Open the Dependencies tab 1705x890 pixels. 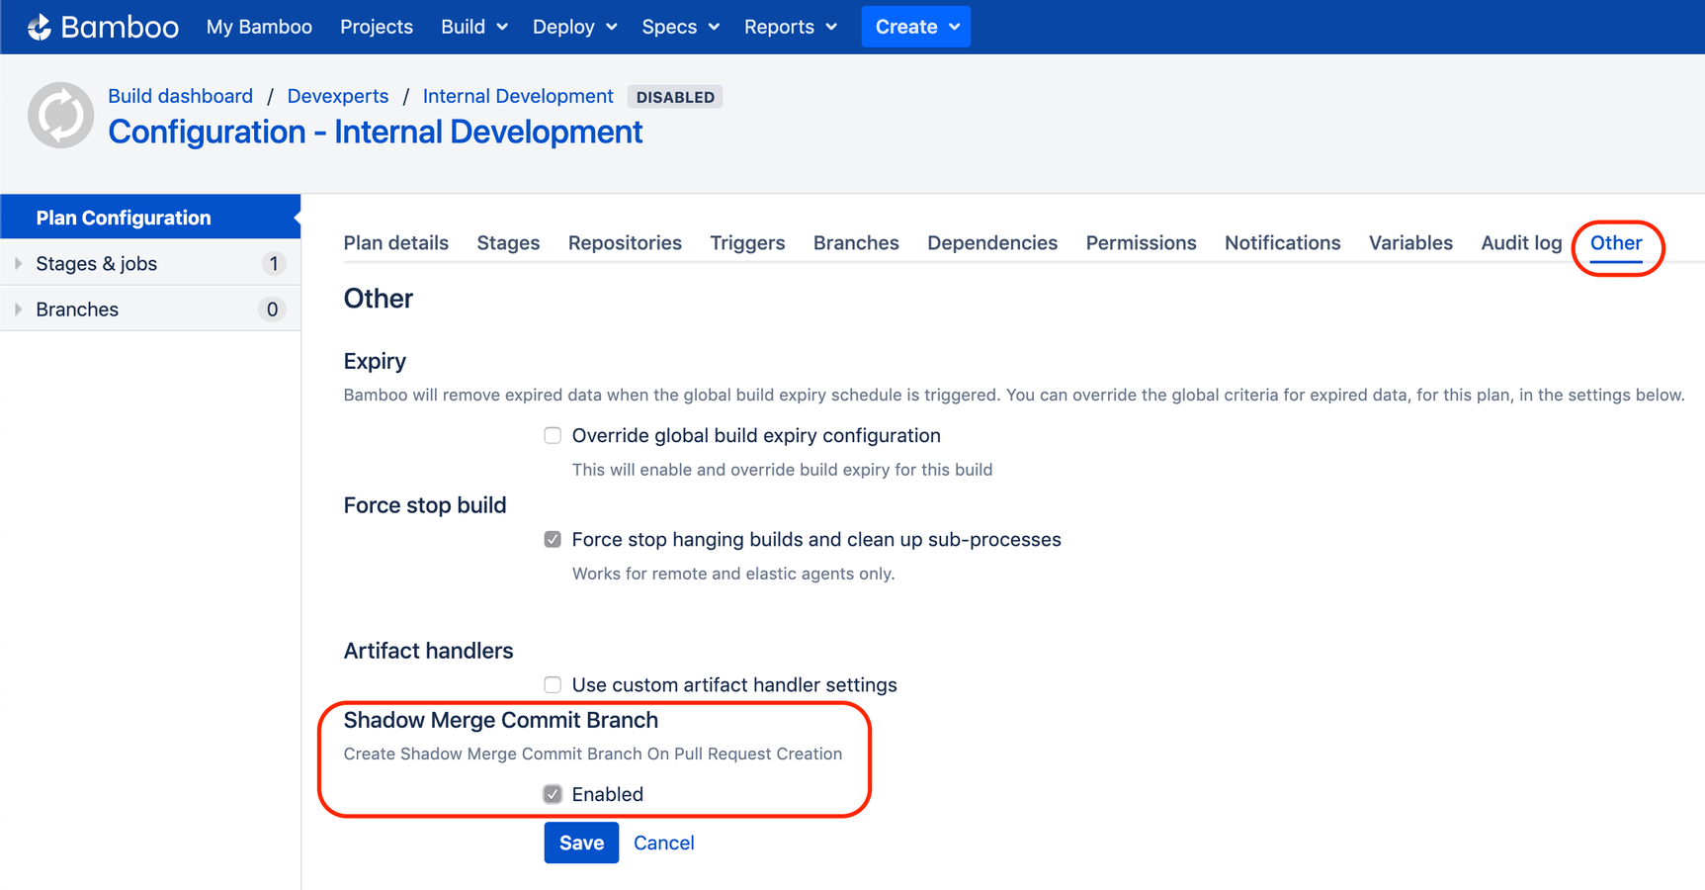coord(992,242)
